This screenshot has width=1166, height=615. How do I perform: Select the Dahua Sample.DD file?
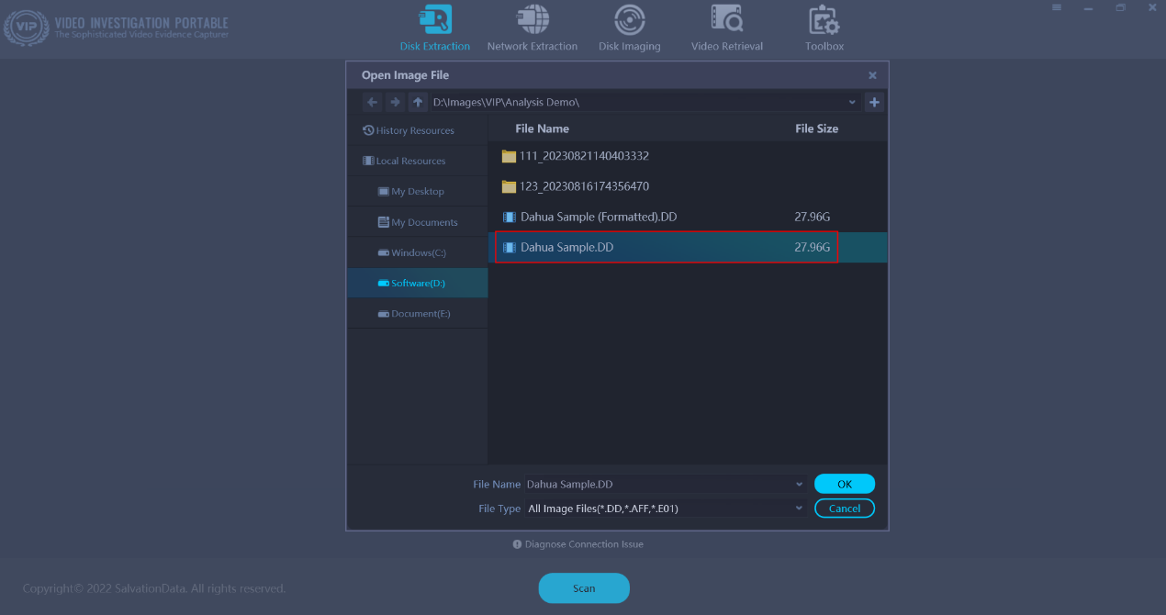point(688,248)
